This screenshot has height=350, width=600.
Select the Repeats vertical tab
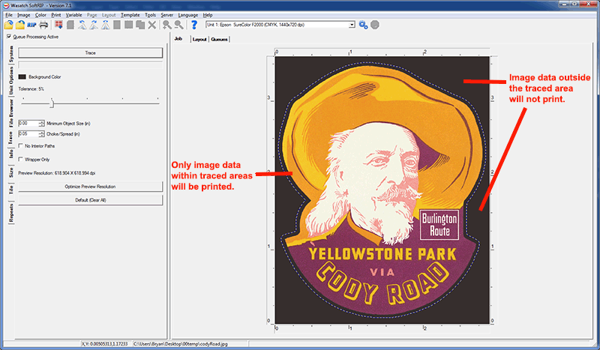[x=11, y=213]
